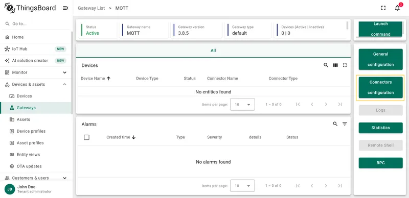Viewport: 409px width, 198px height.
Task: Search the Devices table
Action: (326, 65)
